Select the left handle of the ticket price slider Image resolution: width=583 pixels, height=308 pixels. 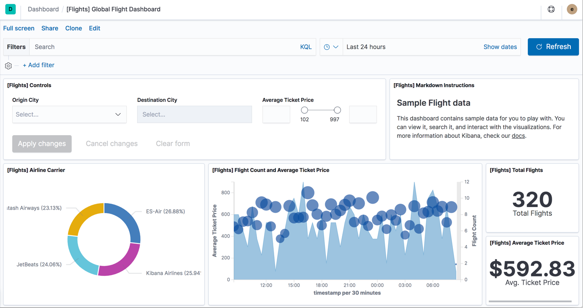[x=305, y=110]
